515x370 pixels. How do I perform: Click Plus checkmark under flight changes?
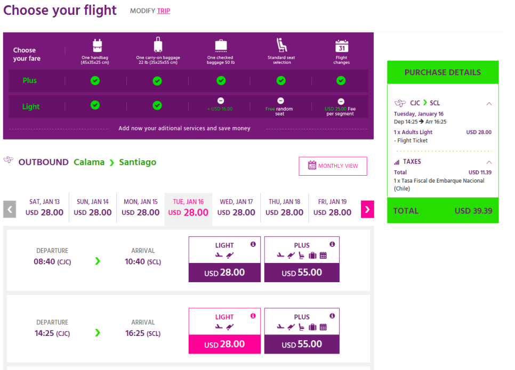coord(341,81)
